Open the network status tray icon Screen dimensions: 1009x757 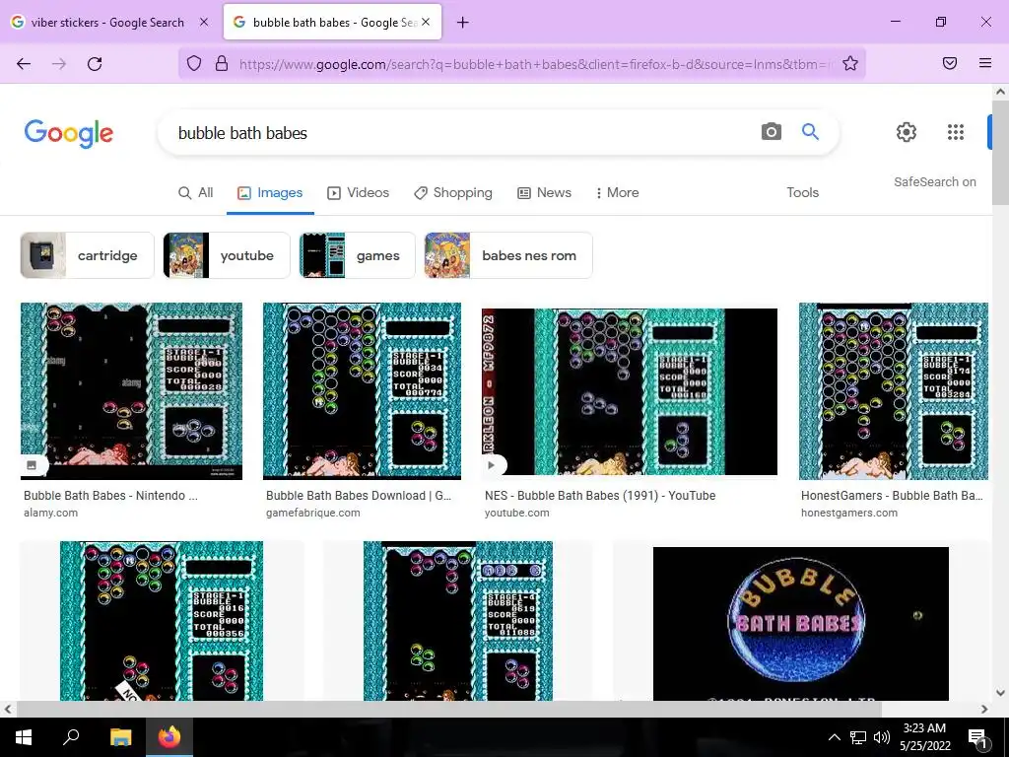pos(858,737)
